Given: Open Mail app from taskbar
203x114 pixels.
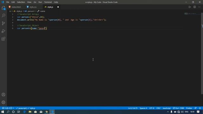Looking at the screenshot, I should click(41, 112).
